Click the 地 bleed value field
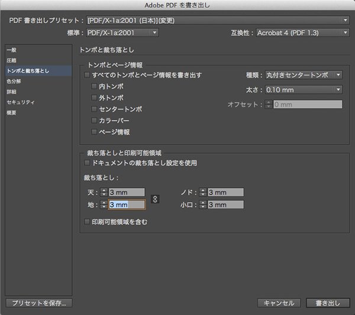This screenshot has width=355, height=315. point(127,205)
